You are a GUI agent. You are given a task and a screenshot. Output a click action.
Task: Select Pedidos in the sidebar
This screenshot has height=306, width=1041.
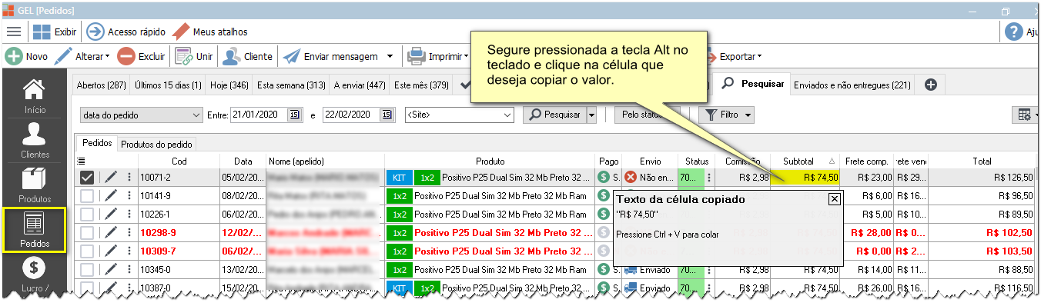(34, 229)
